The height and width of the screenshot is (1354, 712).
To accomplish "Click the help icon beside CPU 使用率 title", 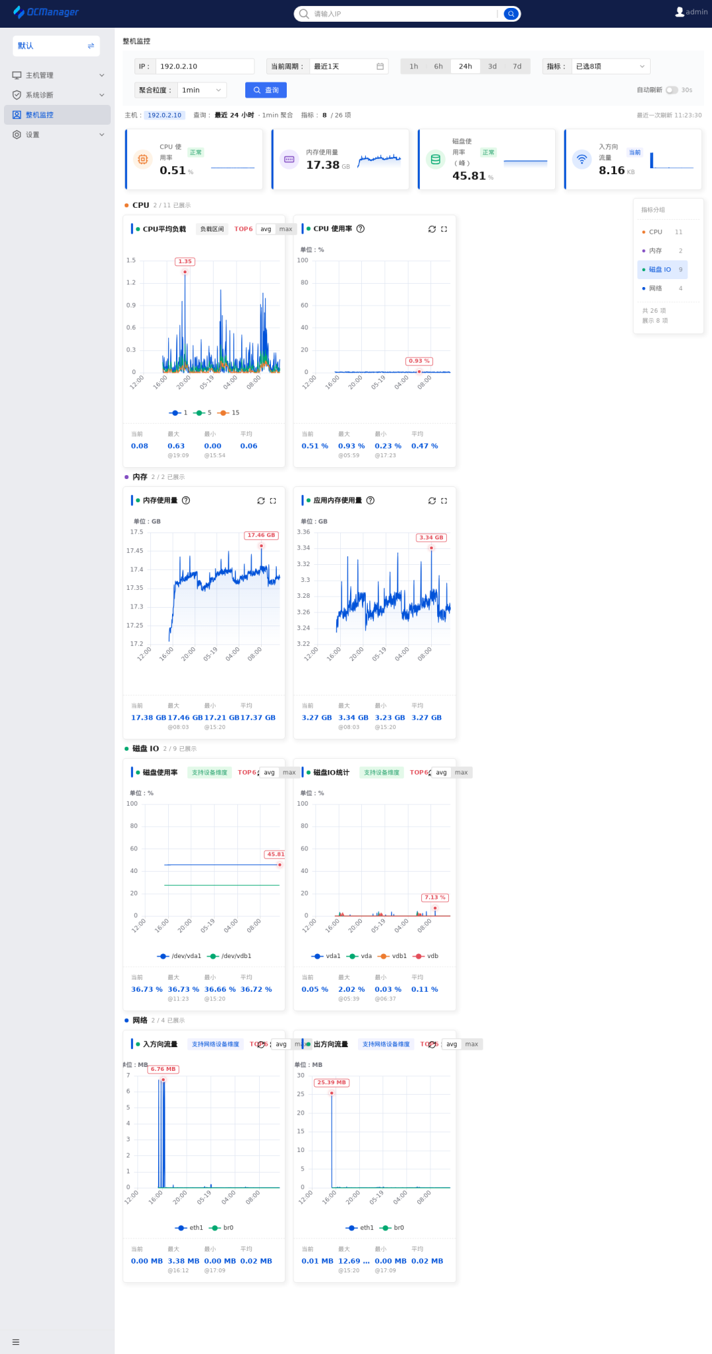I will pos(361,229).
